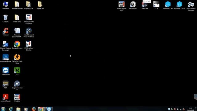Select Autocom Trucks shortcut
Image resolution: width=197 pixels, height=111 pixels.
(179, 5)
